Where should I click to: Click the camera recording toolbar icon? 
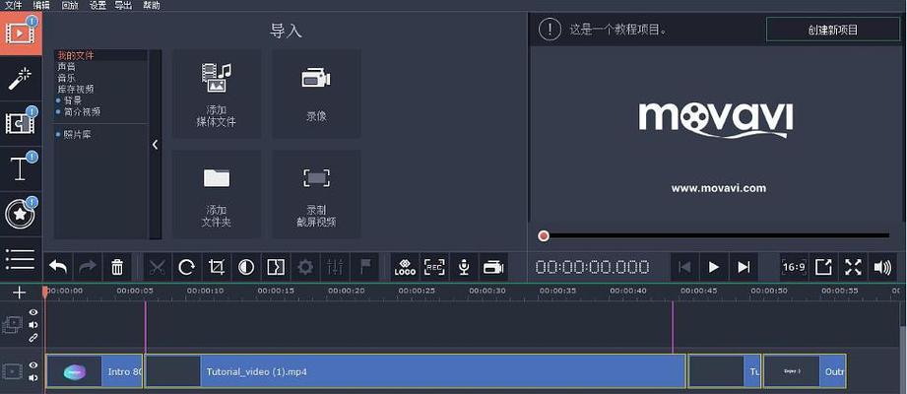(493, 267)
